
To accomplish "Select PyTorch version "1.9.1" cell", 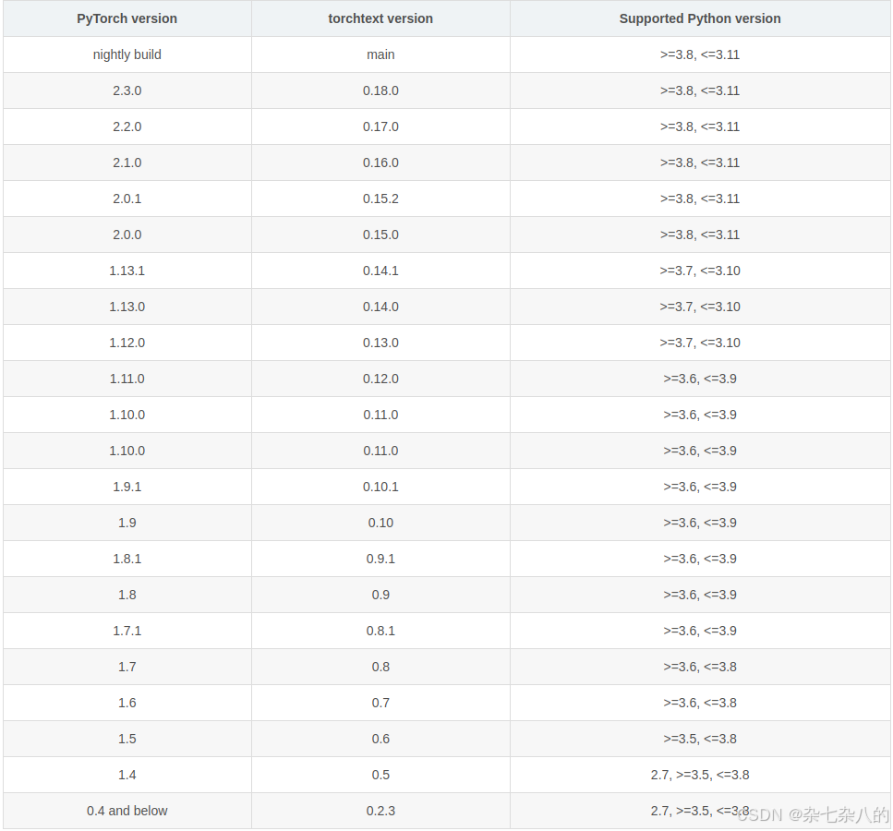I will pos(127,487).
